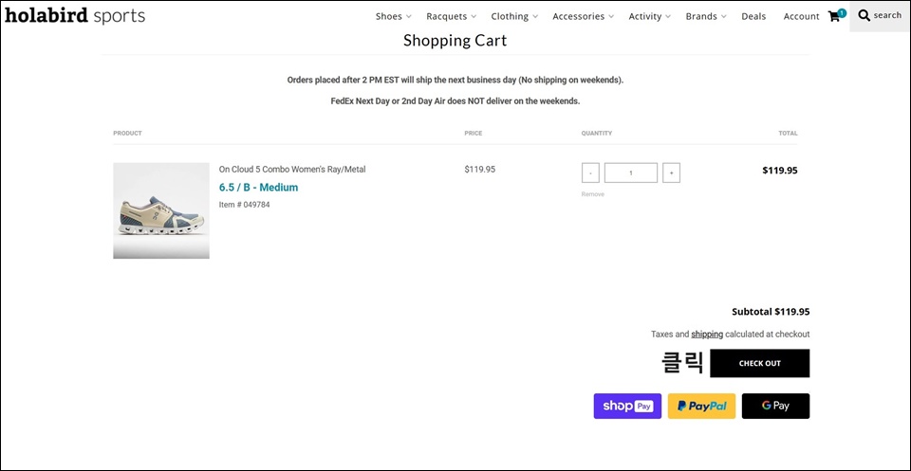Open the Accessories dropdown

[x=584, y=16]
